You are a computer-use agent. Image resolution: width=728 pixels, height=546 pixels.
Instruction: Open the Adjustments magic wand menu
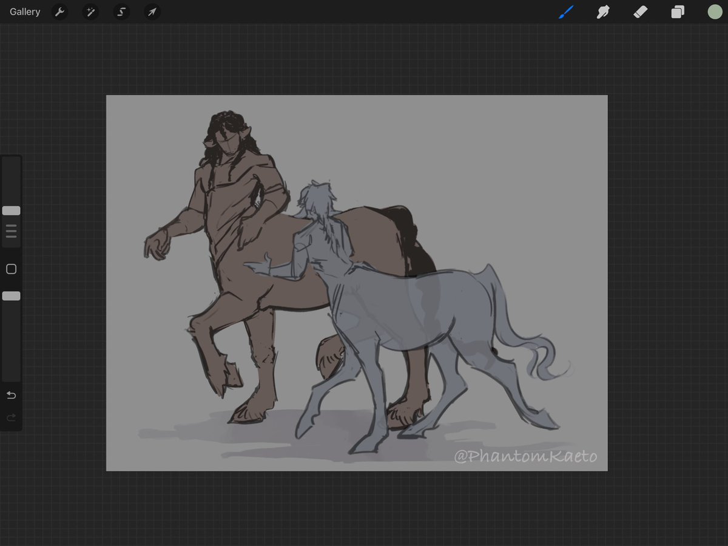click(90, 12)
